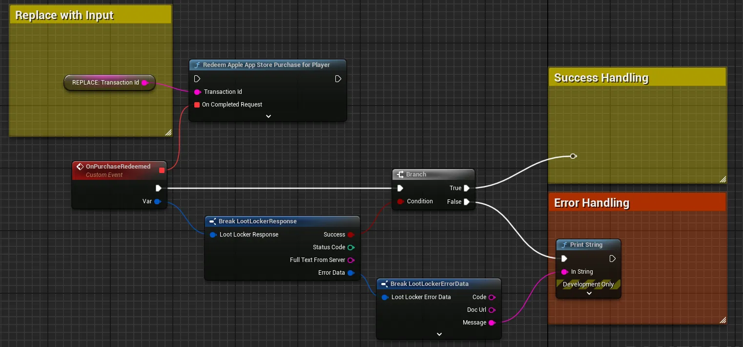Viewport: 743px width, 347px height.
Task: Click the On Completed Request red delegate pin
Action: click(197, 105)
